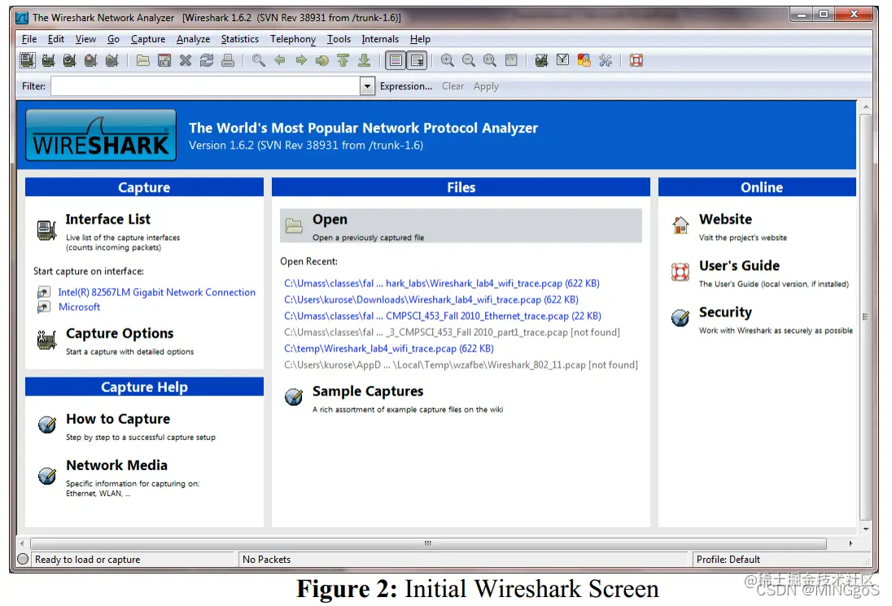Viewport: 892px width, 606px height.
Task: Open the Edit menu
Action: coord(55,39)
